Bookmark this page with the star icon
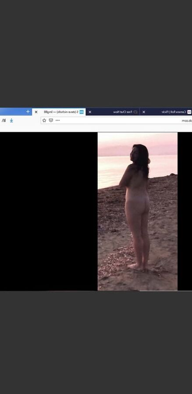 tap(44, 120)
